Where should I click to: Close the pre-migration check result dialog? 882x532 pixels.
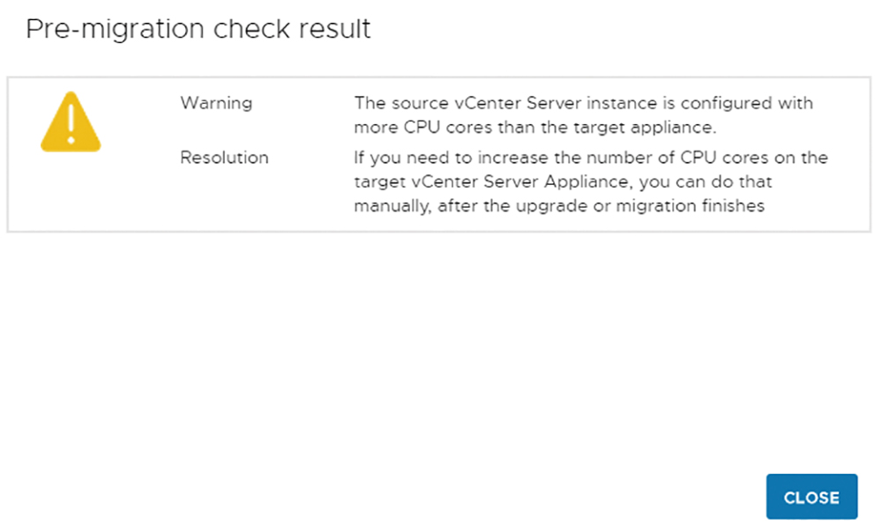811,497
